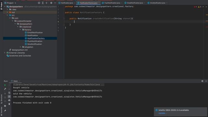The image size is (208, 117).
Task: Click IntelliJ IDEA 2020.3.4 available notification
Action: [174, 110]
